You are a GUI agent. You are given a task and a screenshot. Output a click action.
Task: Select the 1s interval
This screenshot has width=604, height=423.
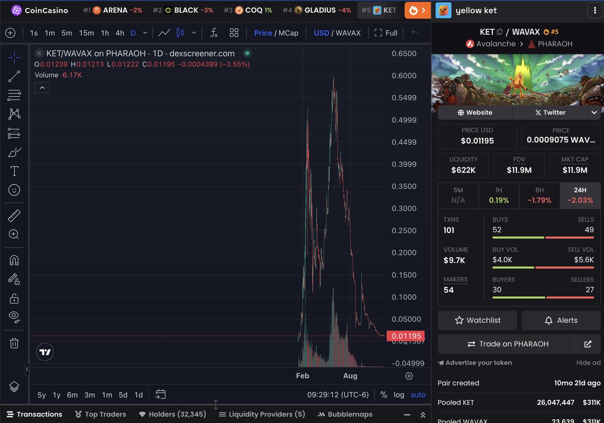click(34, 33)
